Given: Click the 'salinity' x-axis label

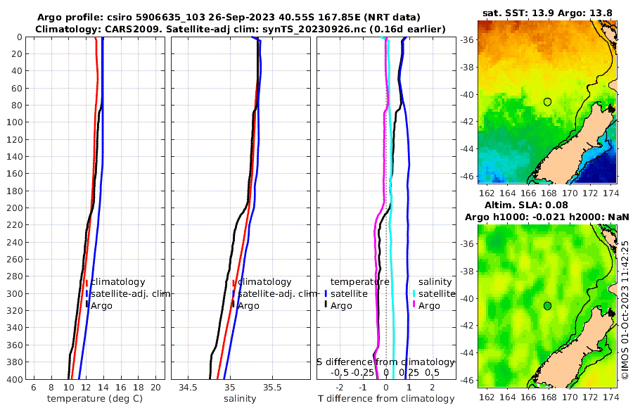Looking at the screenshot, I should pyautogui.click(x=240, y=399).
